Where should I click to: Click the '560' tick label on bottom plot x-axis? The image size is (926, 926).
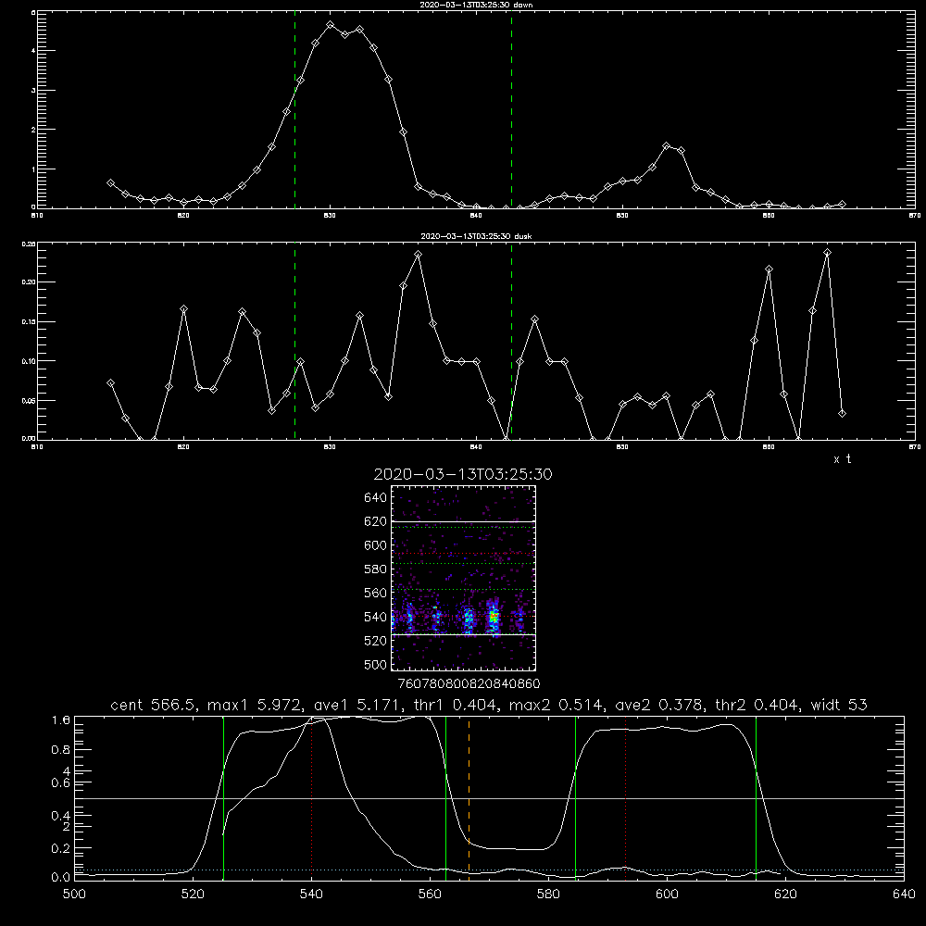(430, 895)
